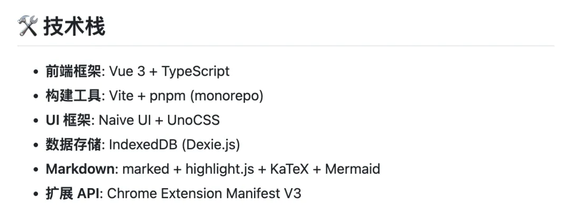This screenshot has height=213, width=571.
Task: Select the bold 构建工具 label
Action: (73, 96)
